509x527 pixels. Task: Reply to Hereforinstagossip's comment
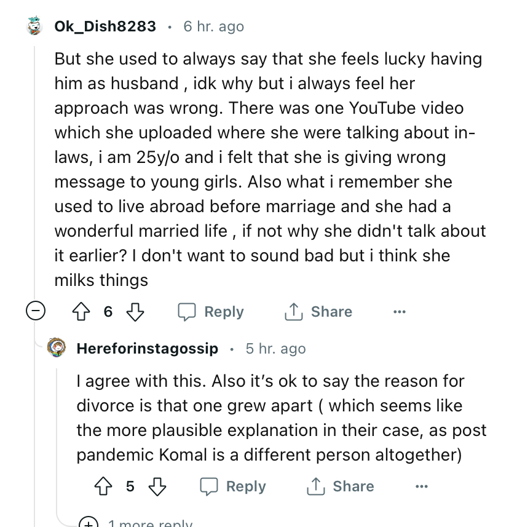point(233,486)
